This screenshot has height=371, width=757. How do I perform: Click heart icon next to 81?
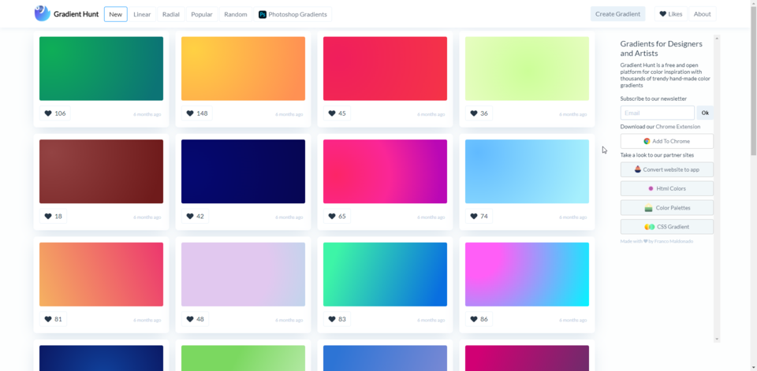pyautogui.click(x=48, y=319)
